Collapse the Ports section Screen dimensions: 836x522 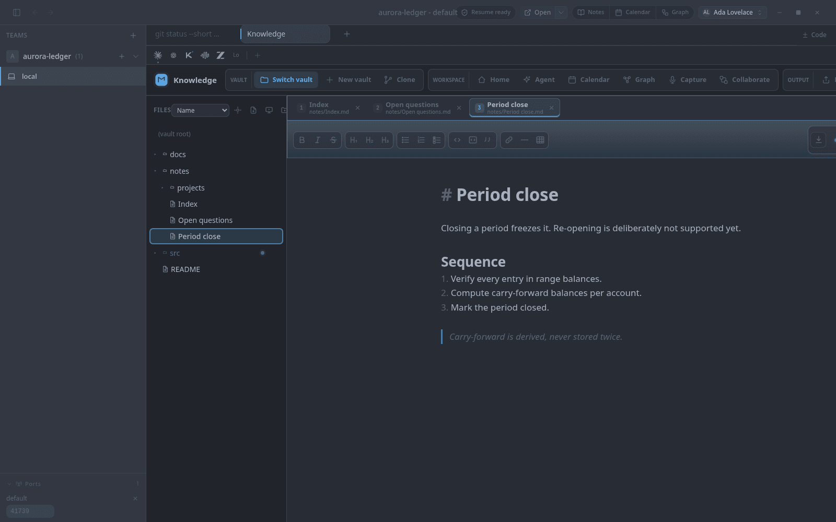coord(9,484)
